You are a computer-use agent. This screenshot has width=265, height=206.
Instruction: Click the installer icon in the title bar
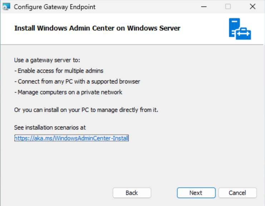(6, 7)
